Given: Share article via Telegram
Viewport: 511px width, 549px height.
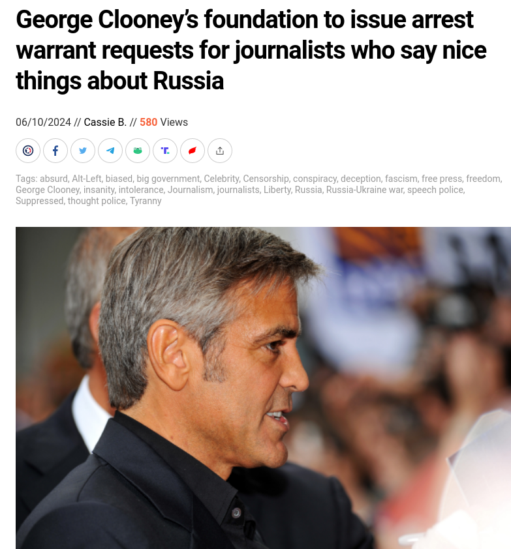Looking at the screenshot, I should click(110, 151).
